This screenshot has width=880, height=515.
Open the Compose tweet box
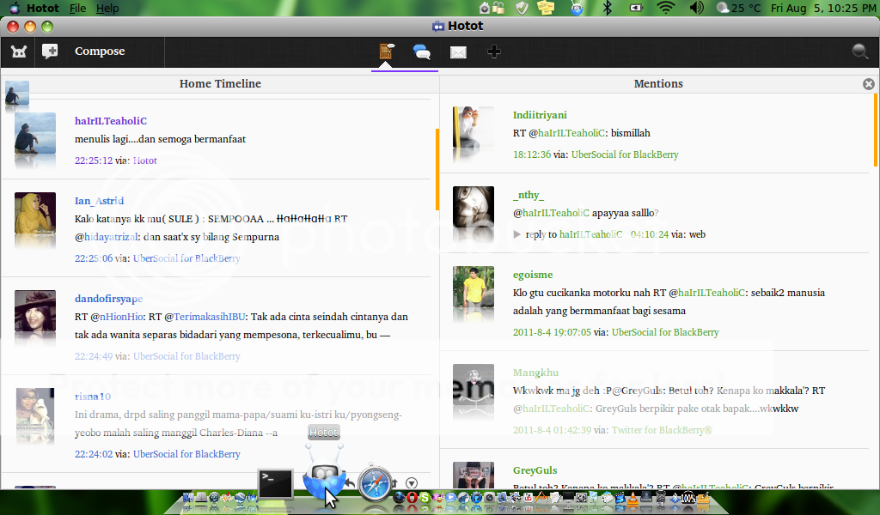click(x=100, y=51)
